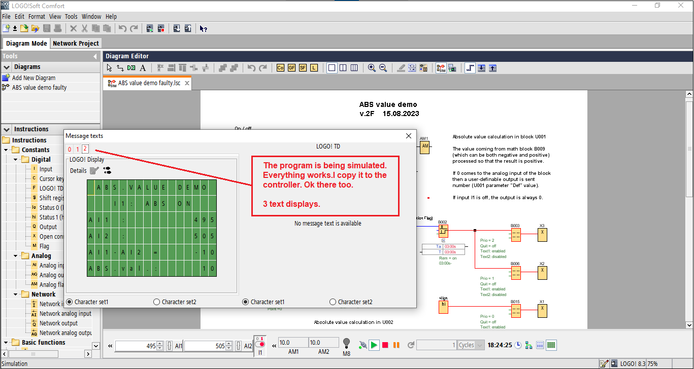
Task: Open the data table view icon
Action: (540, 345)
